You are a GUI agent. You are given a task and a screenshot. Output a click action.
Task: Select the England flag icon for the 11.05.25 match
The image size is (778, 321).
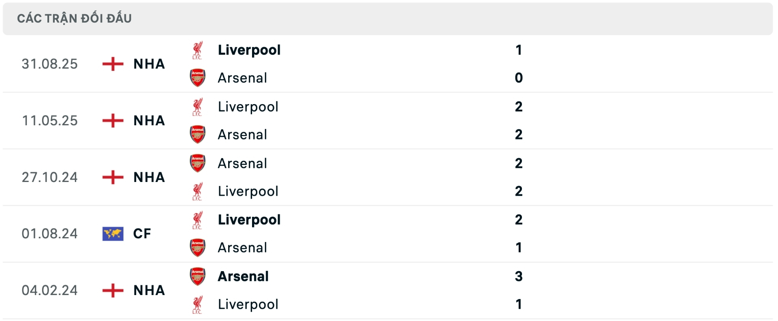[x=112, y=120]
